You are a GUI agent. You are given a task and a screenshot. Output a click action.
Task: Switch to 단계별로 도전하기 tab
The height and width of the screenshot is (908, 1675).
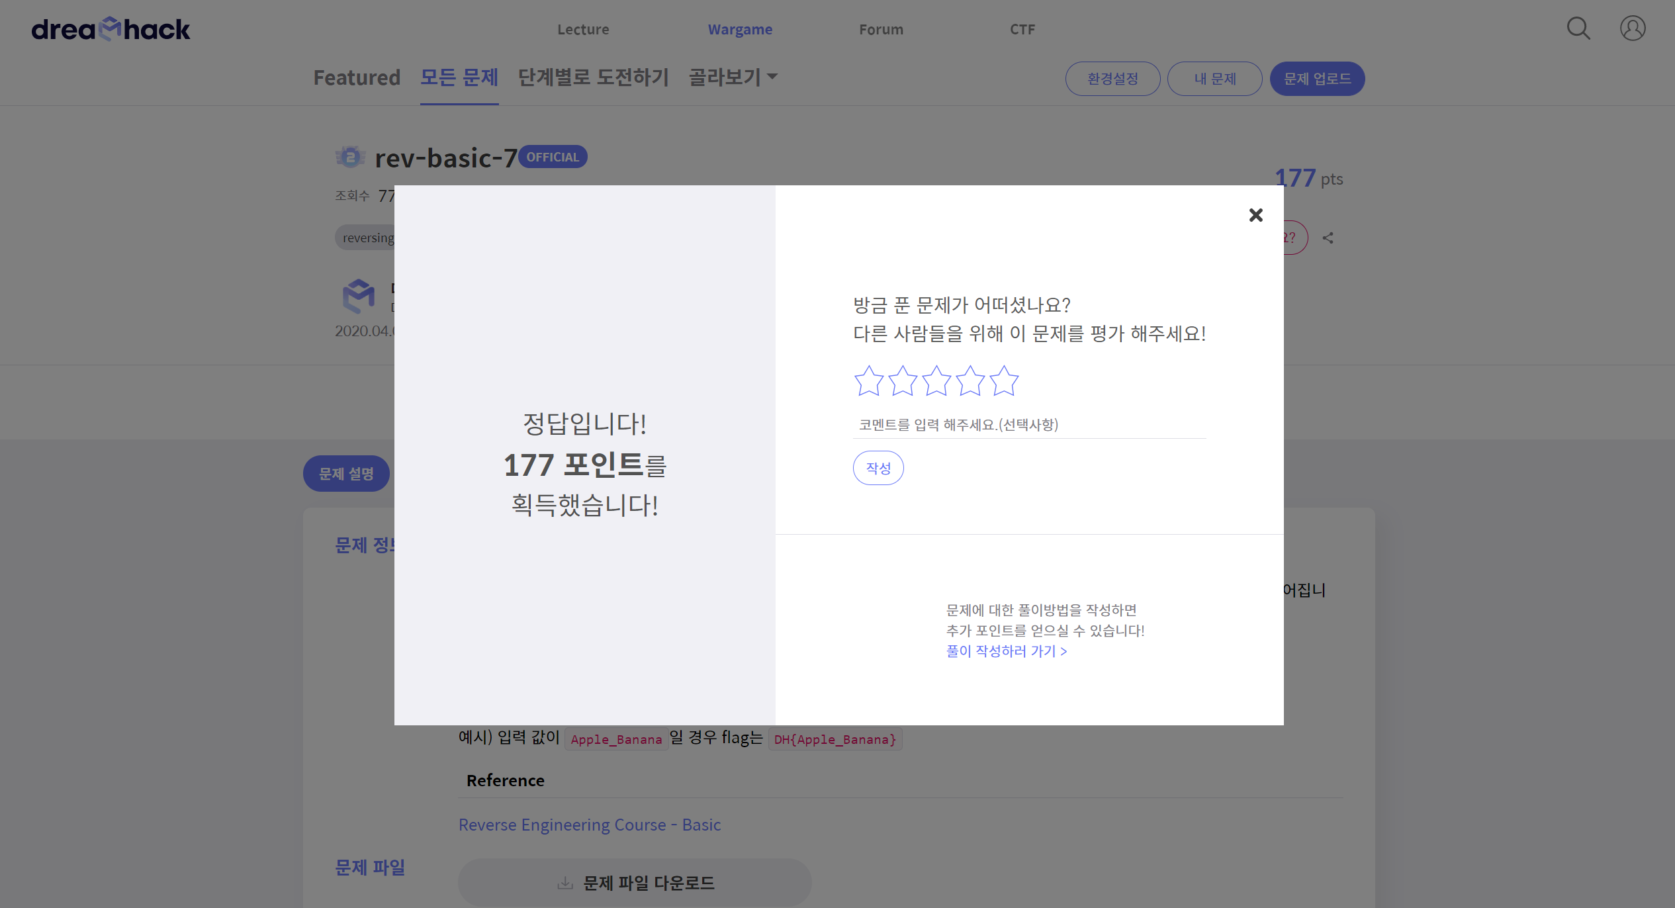coord(593,77)
